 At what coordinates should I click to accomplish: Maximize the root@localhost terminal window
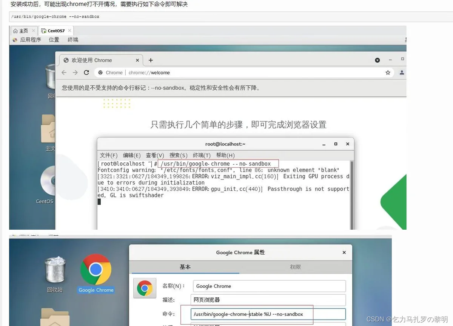336,144
